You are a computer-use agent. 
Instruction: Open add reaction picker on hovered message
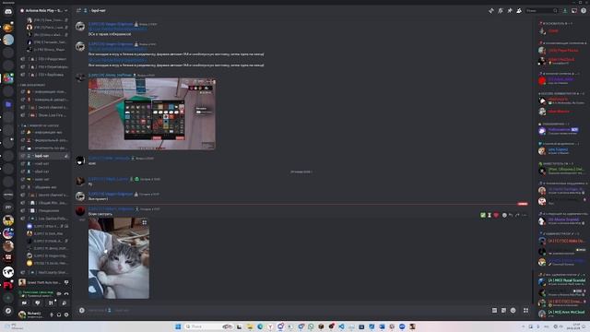pos(504,215)
